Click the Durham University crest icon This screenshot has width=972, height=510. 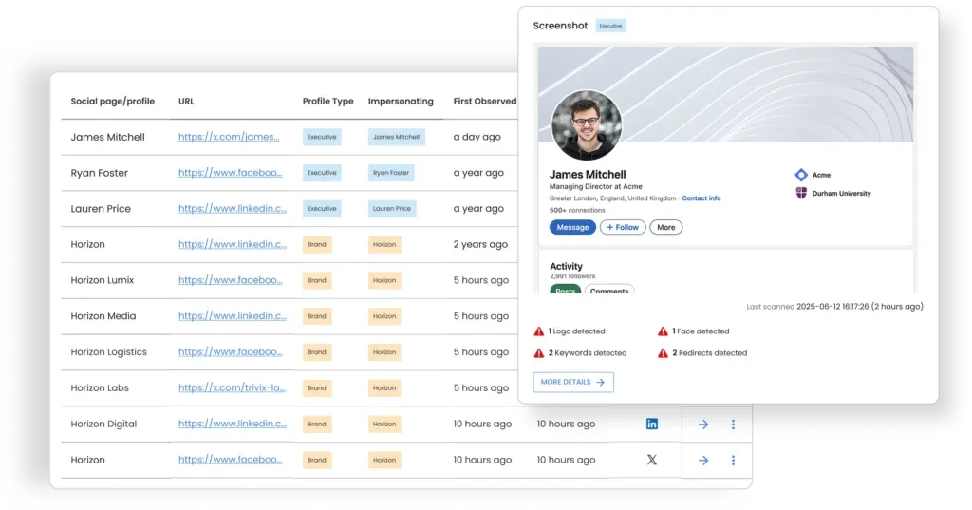pyautogui.click(x=800, y=193)
